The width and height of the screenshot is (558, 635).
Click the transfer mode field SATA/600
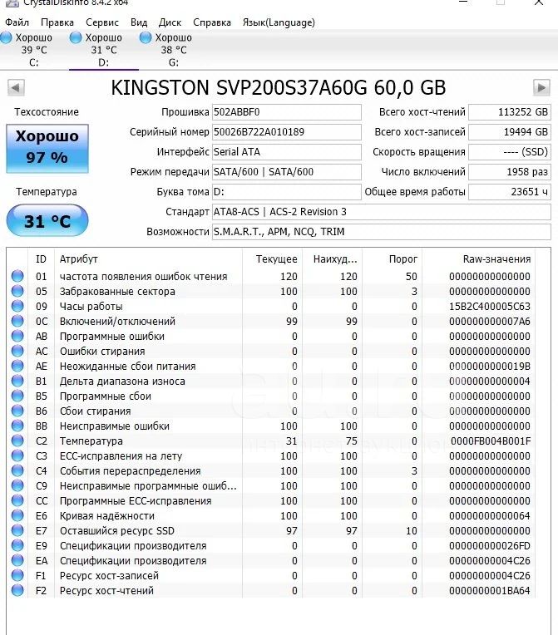(287, 172)
